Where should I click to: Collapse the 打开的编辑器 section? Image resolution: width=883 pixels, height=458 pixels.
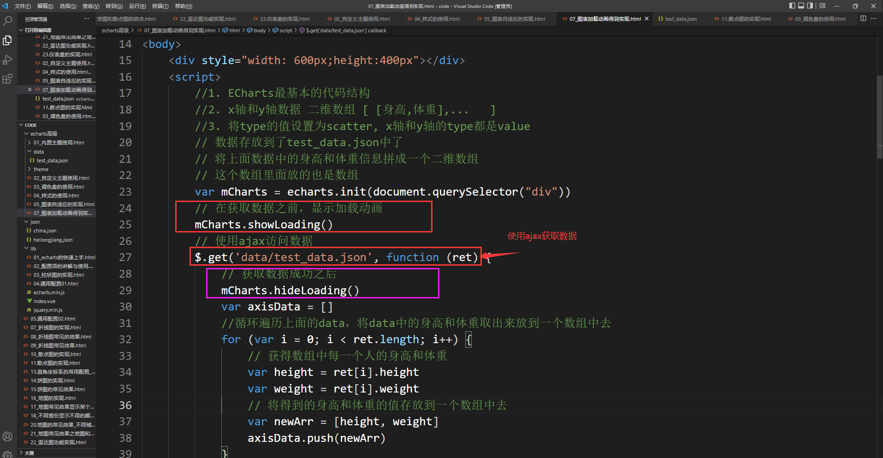38,30
